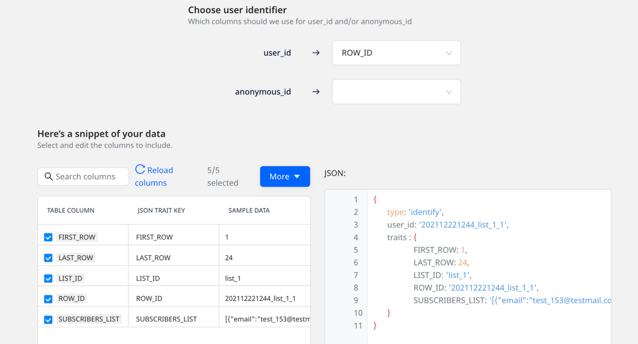Image resolution: width=638 pixels, height=344 pixels.
Task: Uncheck the FIRST_ROW column checkbox
Action: click(x=48, y=237)
